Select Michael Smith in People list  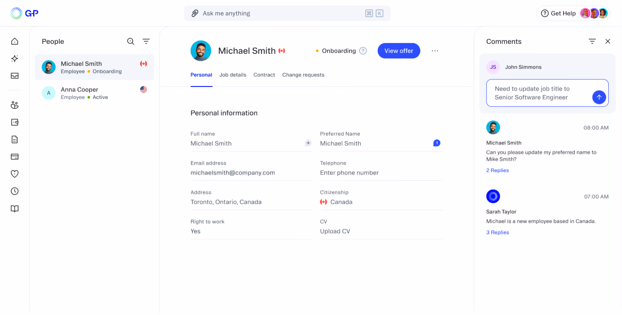point(94,67)
